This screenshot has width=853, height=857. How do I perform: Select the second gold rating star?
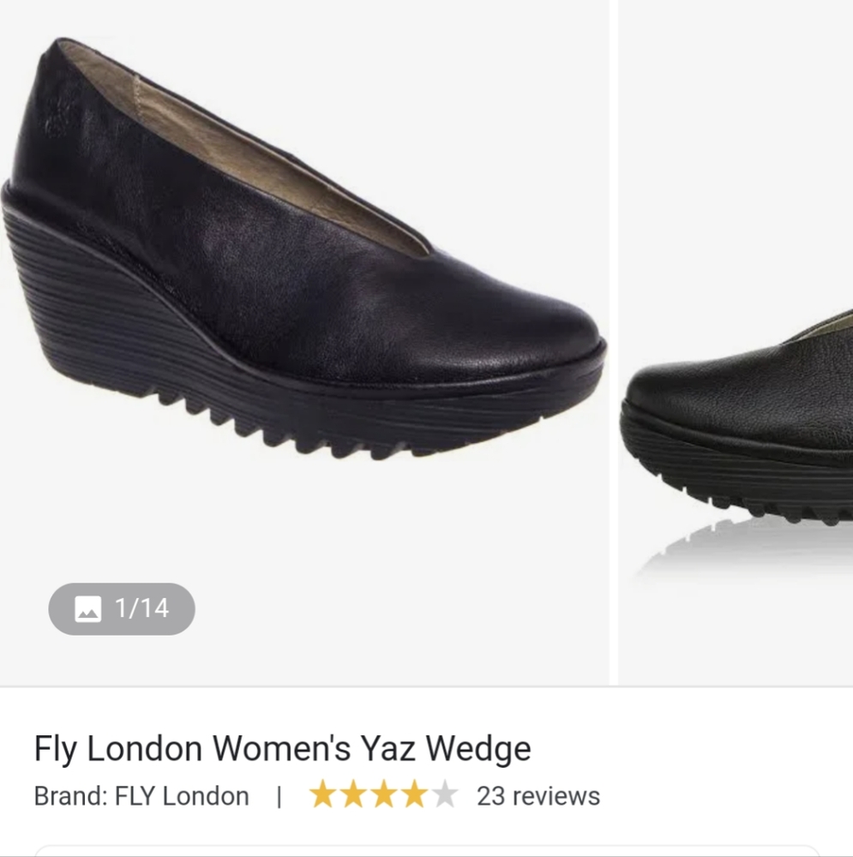click(353, 794)
